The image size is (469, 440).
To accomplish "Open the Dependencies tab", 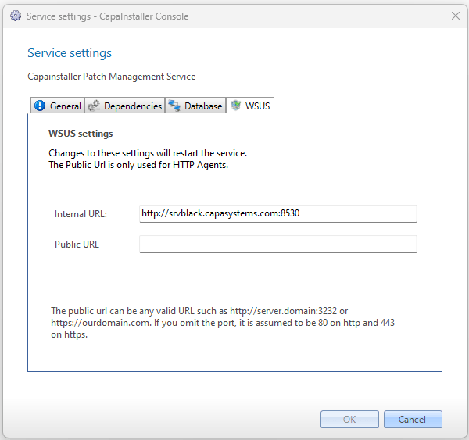I will click(125, 106).
